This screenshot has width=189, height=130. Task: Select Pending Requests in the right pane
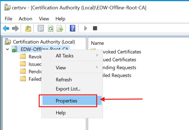pos(119,67)
